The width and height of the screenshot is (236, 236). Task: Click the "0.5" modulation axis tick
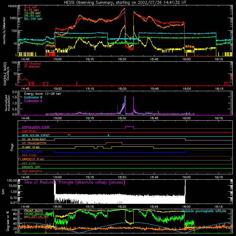click(x=14, y=109)
